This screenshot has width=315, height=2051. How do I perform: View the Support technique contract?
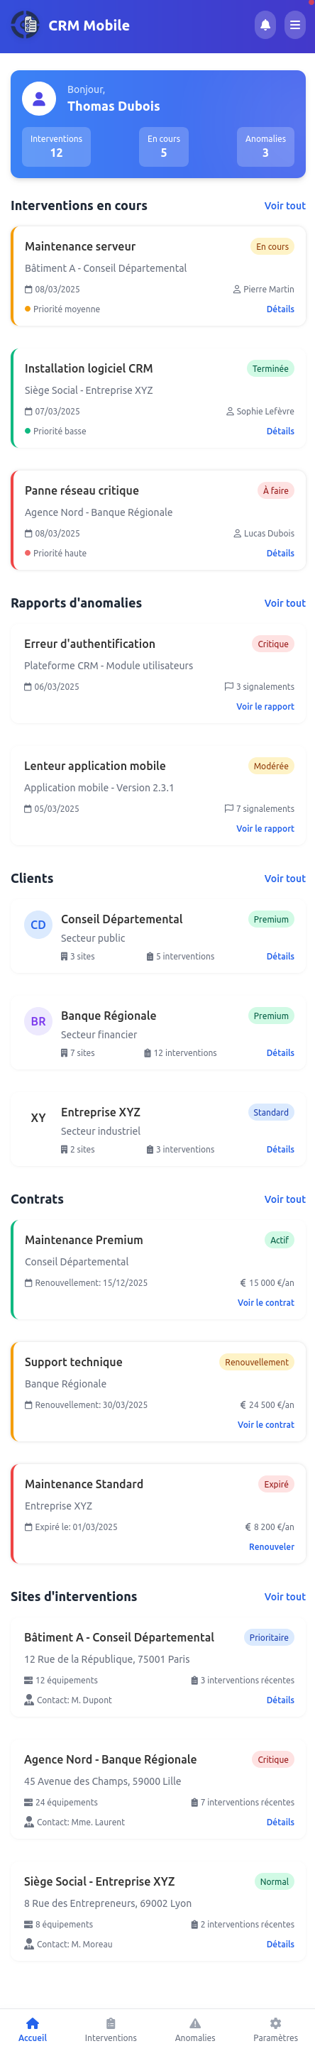click(265, 1424)
